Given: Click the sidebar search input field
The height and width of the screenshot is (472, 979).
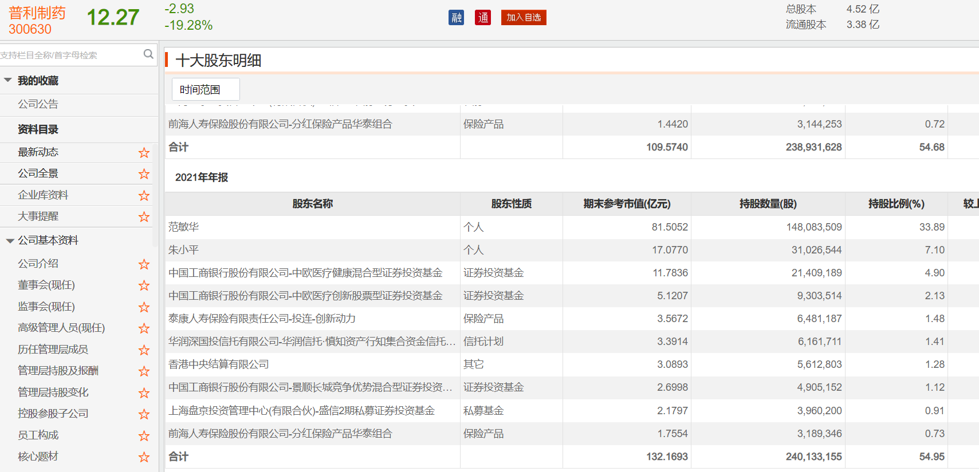Looking at the screenshot, I should [x=69, y=55].
